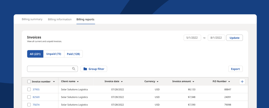Viewport: 269px width, 108px height.
Task: Filter invoices by Unpaid (73)
Action: click(54, 54)
